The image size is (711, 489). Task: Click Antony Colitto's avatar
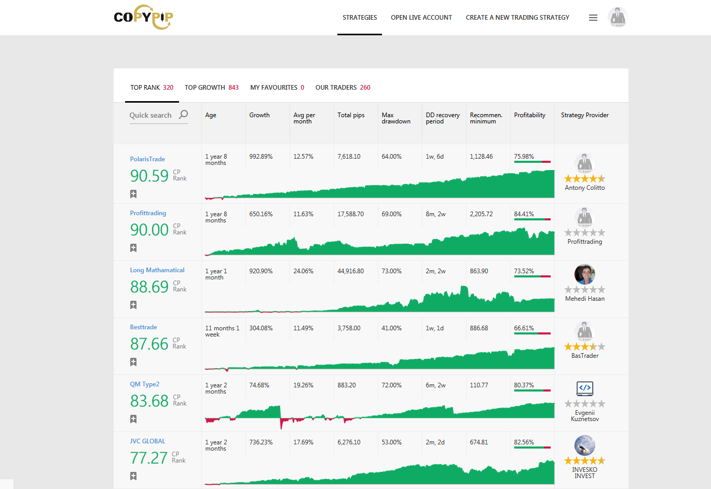tap(585, 163)
